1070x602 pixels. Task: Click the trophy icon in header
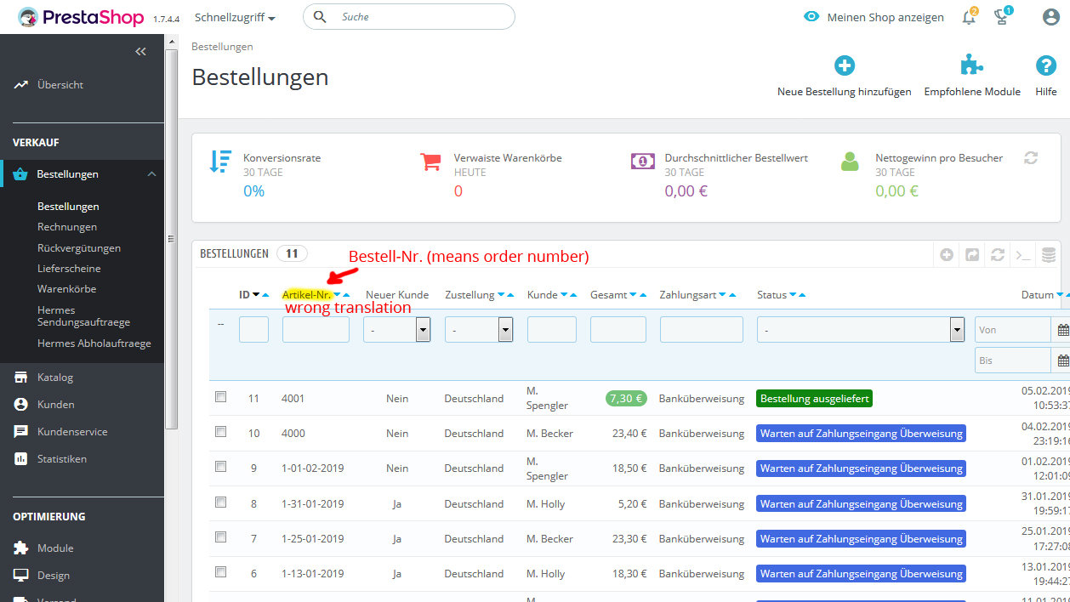[x=1002, y=17]
